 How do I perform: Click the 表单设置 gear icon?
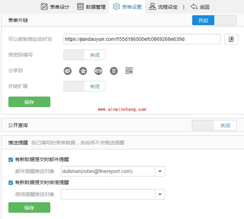coord(116,7)
